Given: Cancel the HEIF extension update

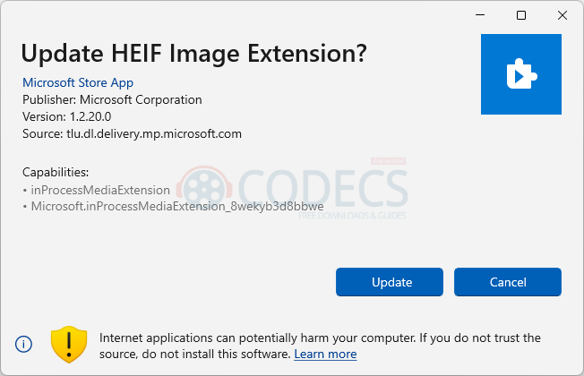Looking at the screenshot, I should 507,282.
